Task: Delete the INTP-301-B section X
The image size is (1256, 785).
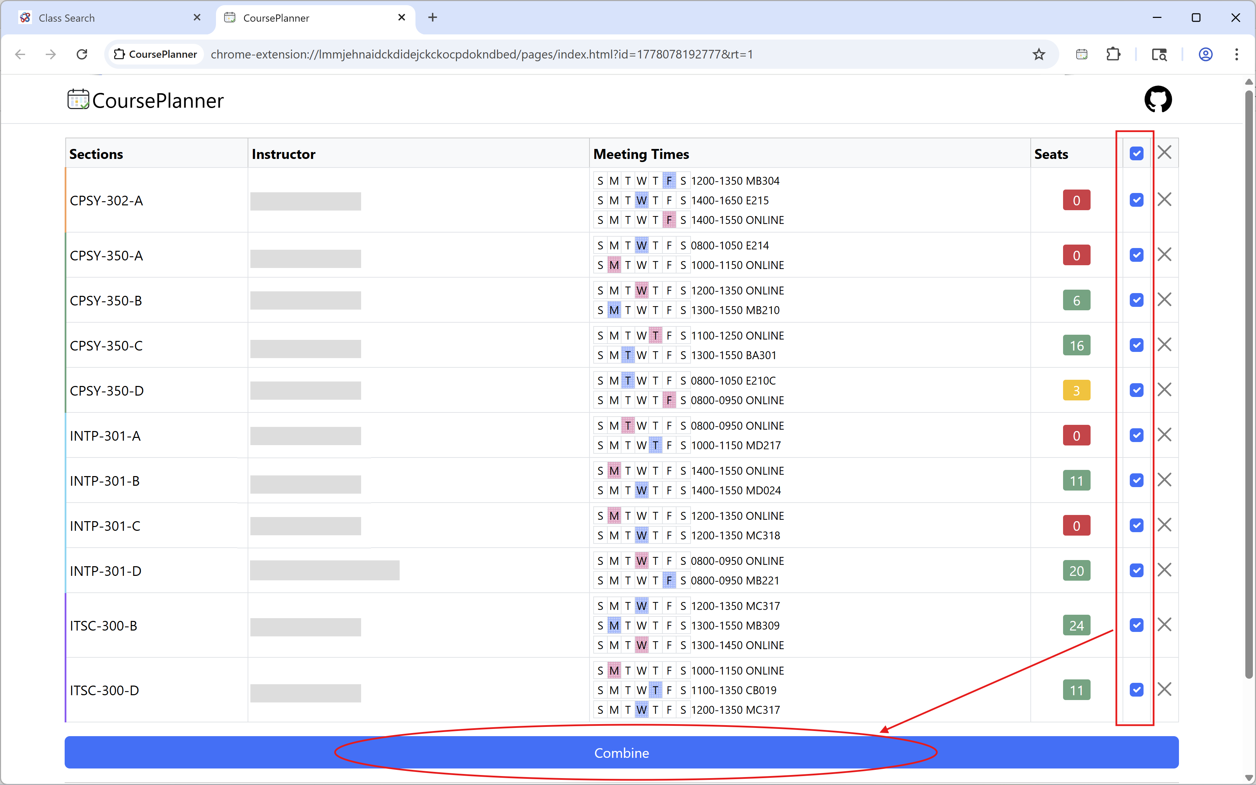Action: (1164, 480)
